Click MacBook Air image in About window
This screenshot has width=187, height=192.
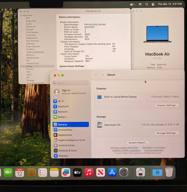click(157, 34)
